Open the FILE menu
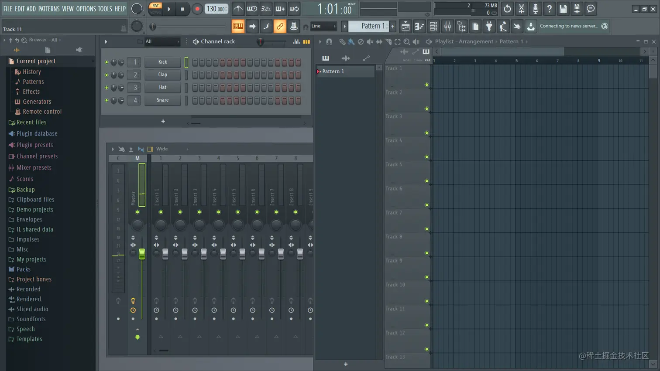This screenshot has height=371, width=660. [x=8, y=9]
